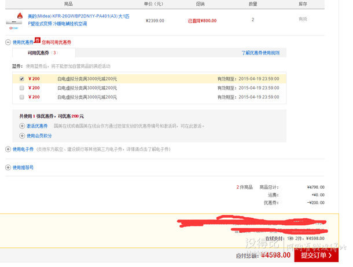This screenshot has height=267, width=353.
Task: Check the second ¥200 coupon checkbox
Action: [x=22, y=88]
